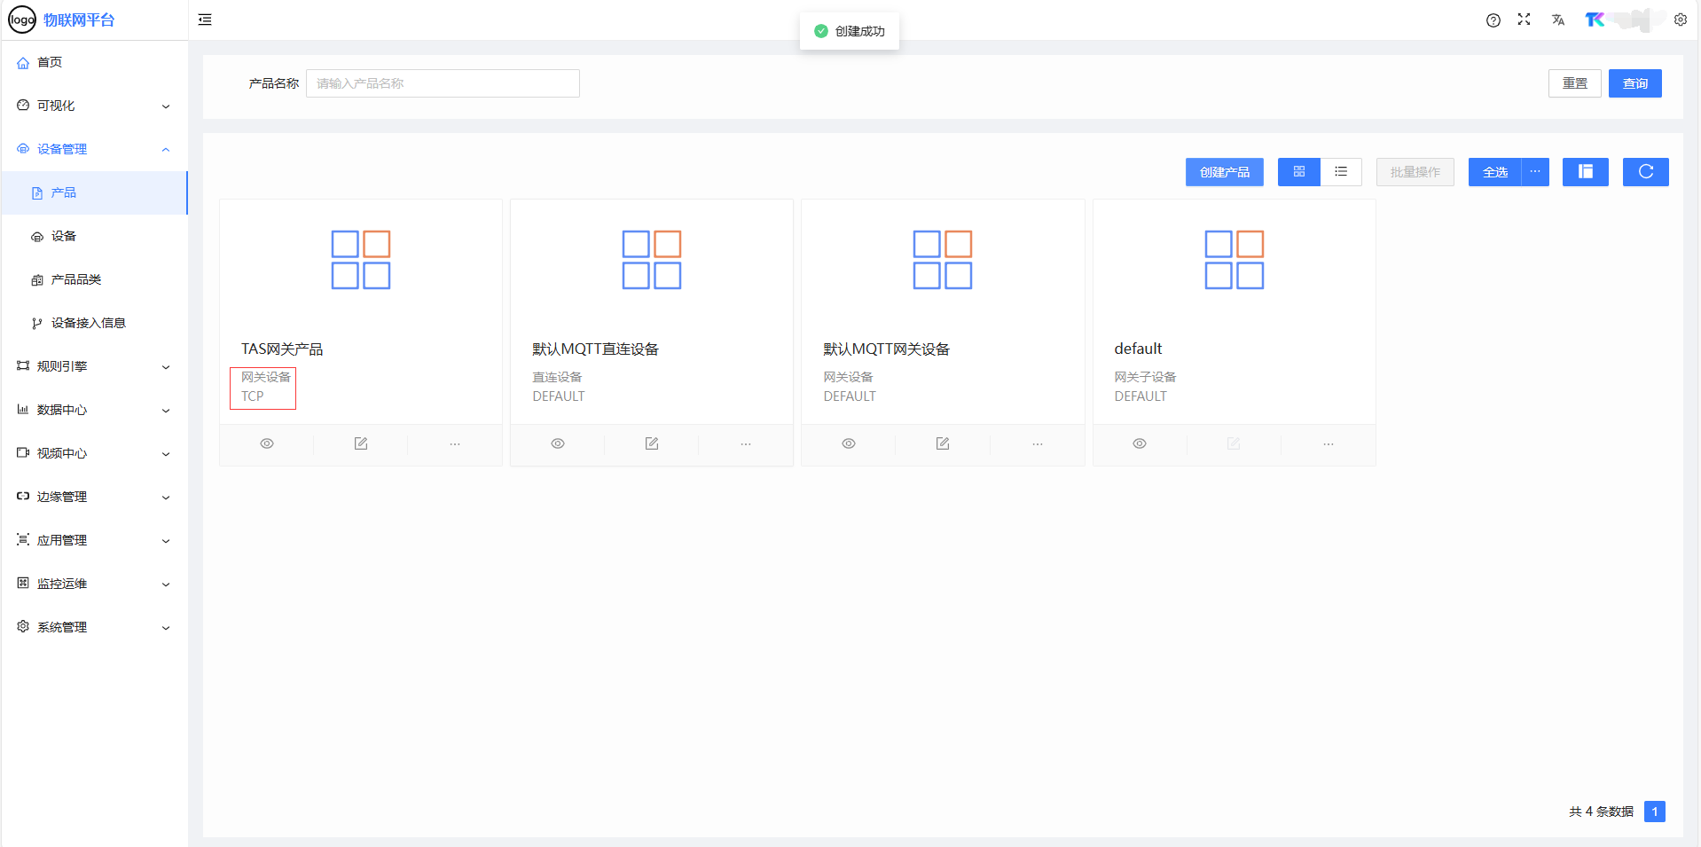Viewport: 1701px width, 847px height.
Task: Open the help question mark icon
Action: [x=1493, y=20]
